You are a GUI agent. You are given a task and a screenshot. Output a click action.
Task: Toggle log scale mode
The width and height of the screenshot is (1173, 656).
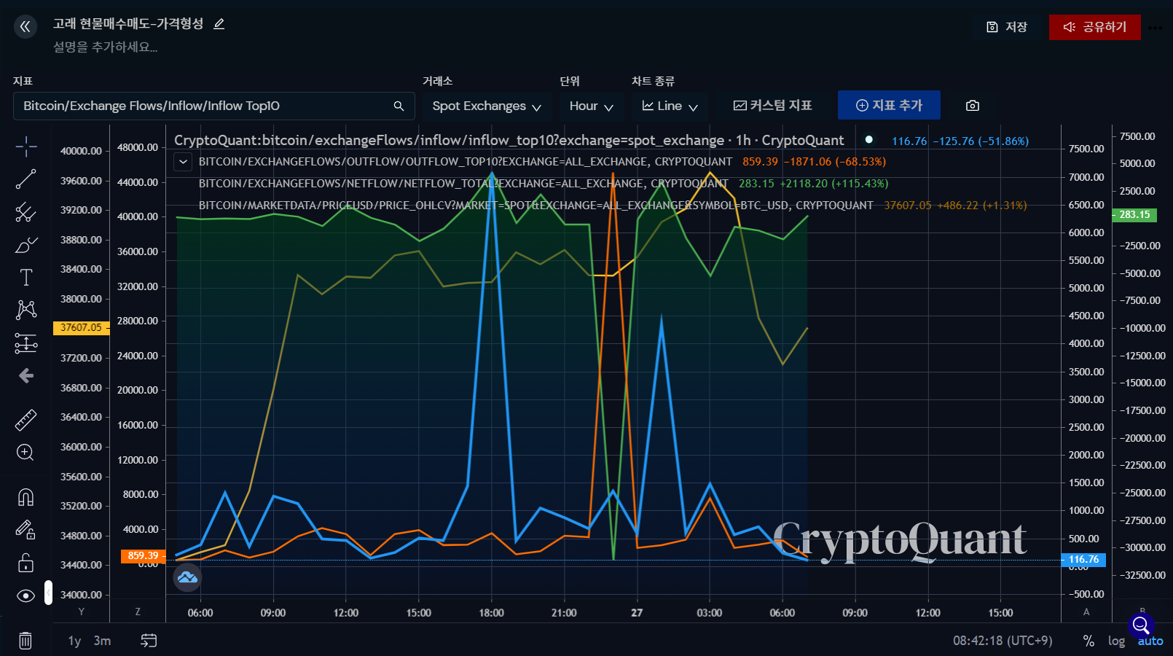point(1116,641)
